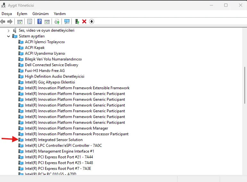The image size is (247, 182).
Task: Select Intel(R) Innovation Platform Framework Extensible Framework
Action: pos(77,88)
